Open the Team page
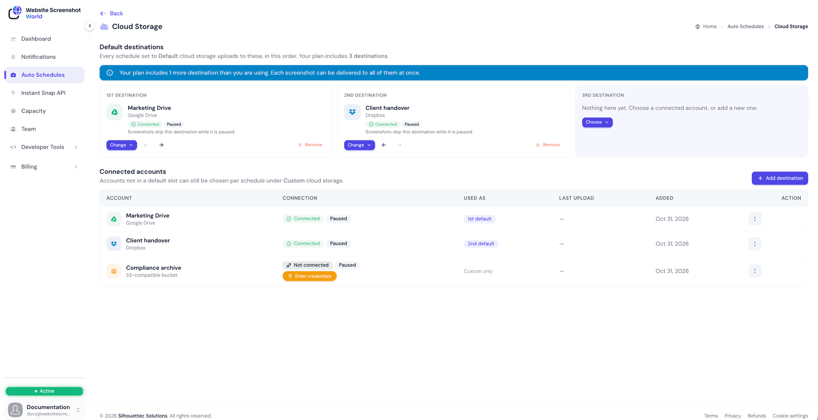818x420 pixels. coord(45,129)
